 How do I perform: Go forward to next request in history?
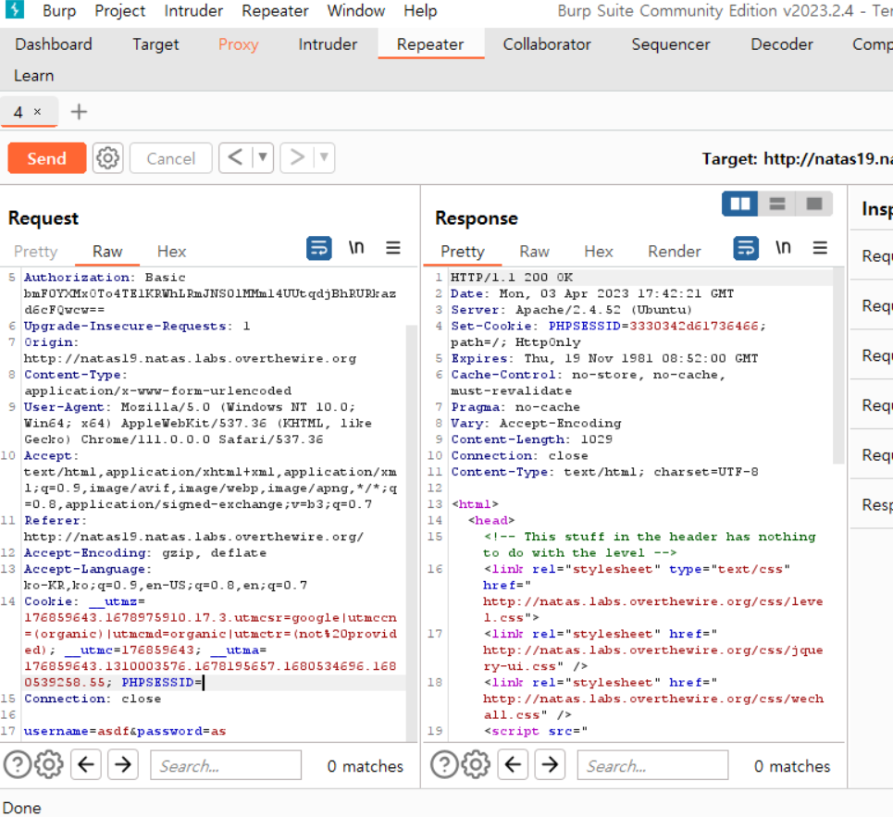tap(297, 157)
